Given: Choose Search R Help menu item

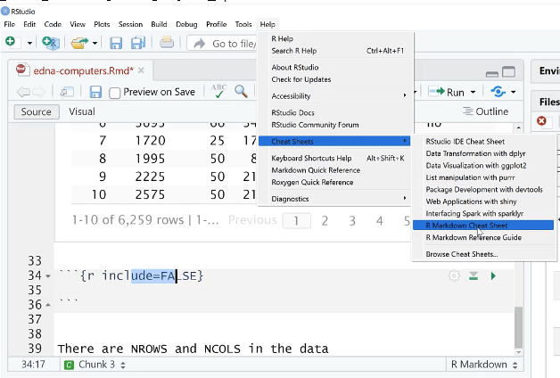Looking at the screenshot, I should (336, 51).
